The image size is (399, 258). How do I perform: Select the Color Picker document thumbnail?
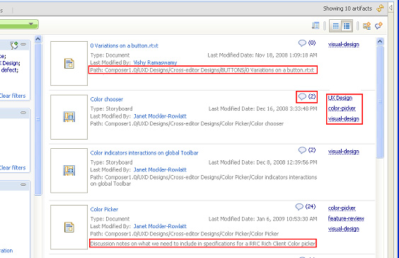pos(69,227)
